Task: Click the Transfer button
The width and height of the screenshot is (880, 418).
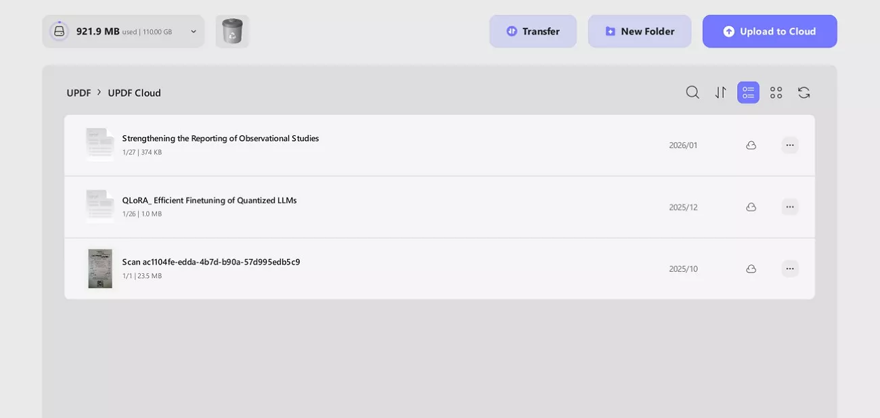Action: [x=533, y=31]
